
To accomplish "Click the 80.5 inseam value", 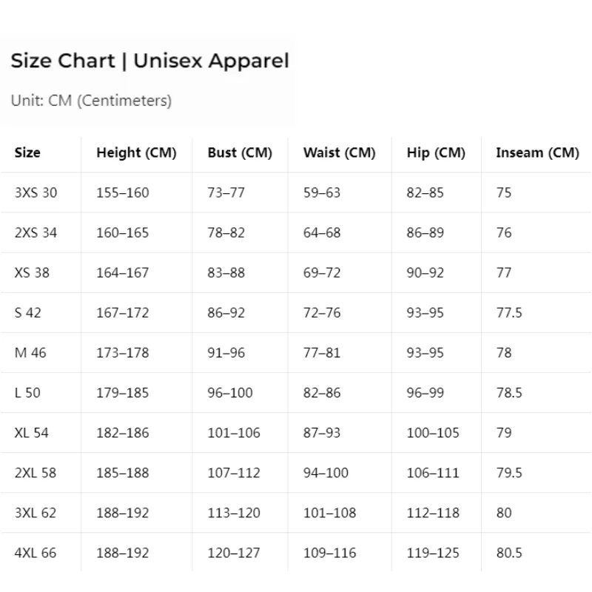I will [509, 553].
